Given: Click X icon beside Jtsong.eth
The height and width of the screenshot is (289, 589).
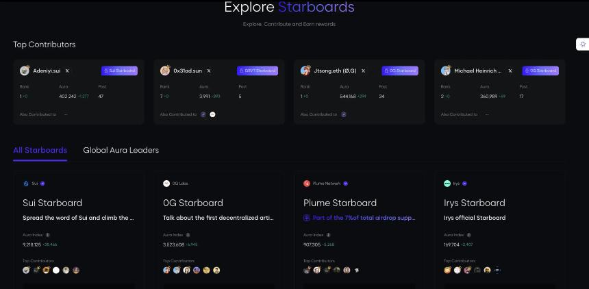Looking at the screenshot, I should pyautogui.click(x=363, y=71).
